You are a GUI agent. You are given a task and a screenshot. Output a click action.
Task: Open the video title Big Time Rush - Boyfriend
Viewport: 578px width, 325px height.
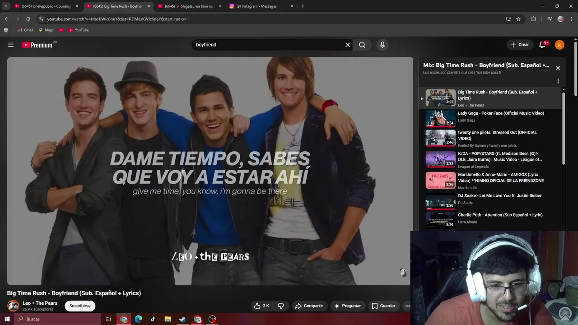(x=74, y=293)
